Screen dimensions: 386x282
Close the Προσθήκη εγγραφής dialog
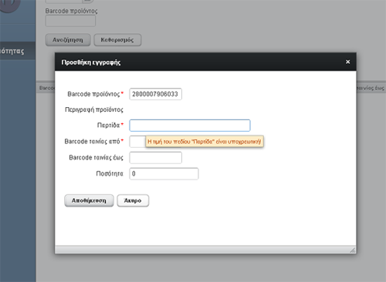(x=347, y=62)
